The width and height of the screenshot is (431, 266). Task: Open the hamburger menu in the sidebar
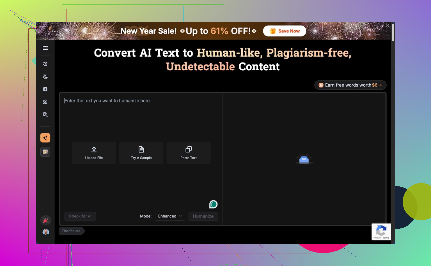[45, 48]
